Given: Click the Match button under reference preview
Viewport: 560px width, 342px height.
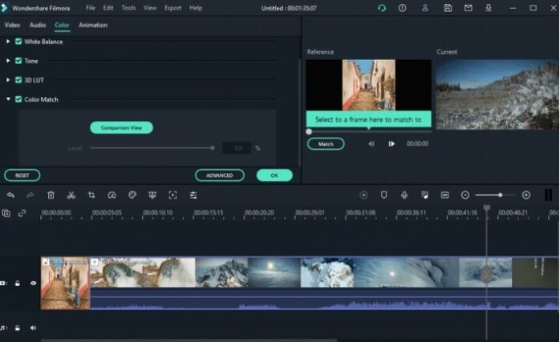Looking at the screenshot, I should [x=326, y=144].
